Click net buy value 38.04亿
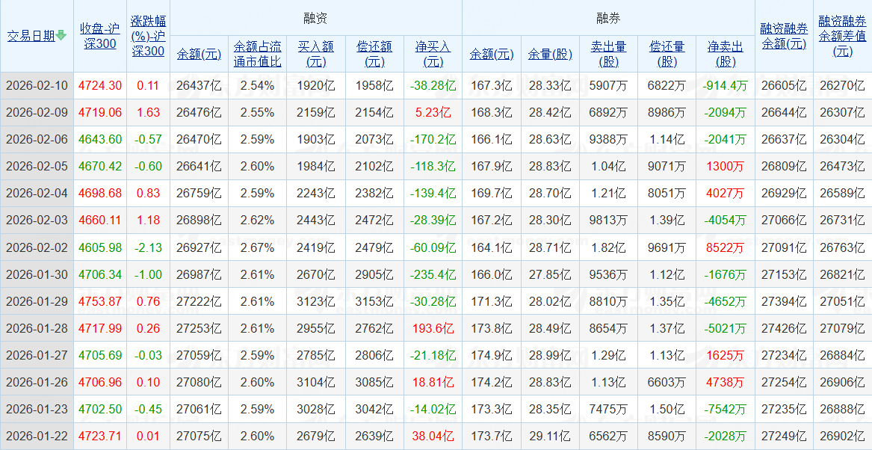 point(433,436)
